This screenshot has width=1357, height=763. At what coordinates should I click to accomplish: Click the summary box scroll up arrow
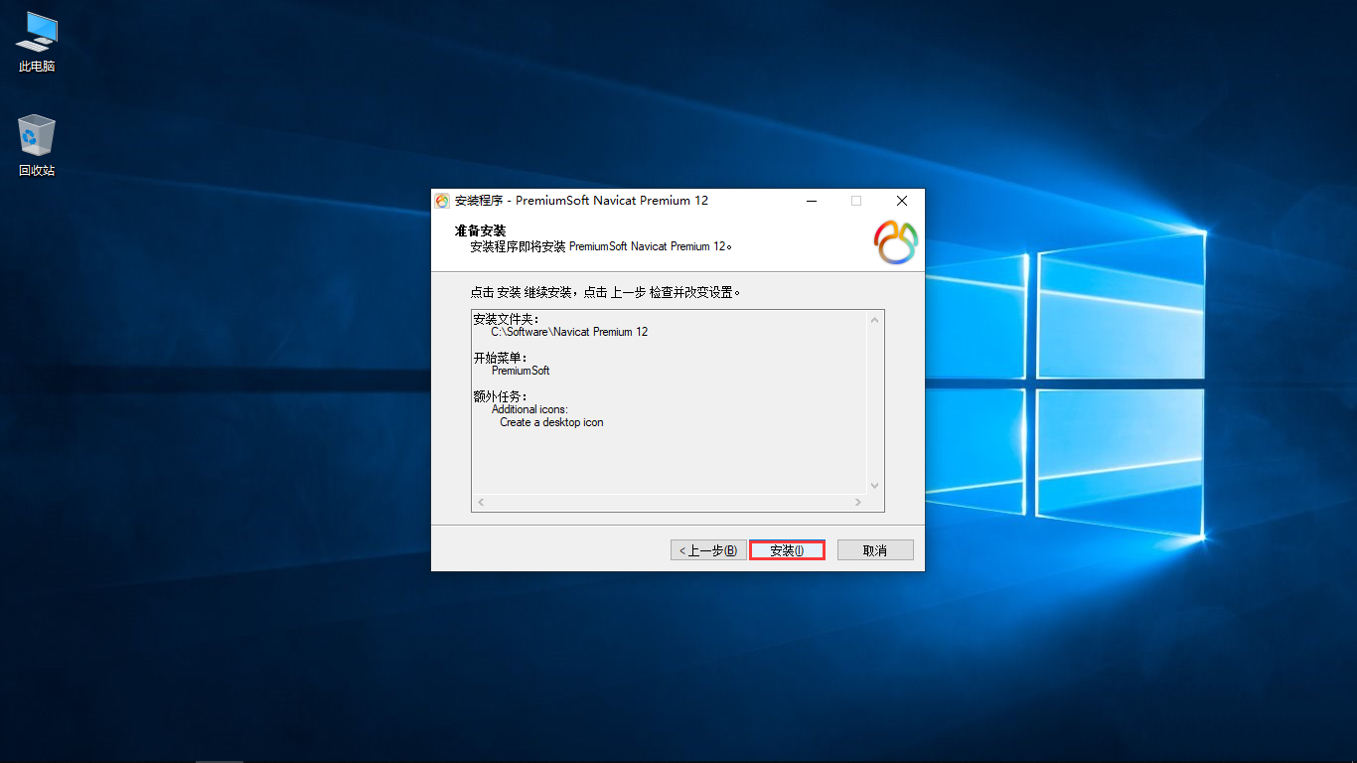[x=875, y=320]
